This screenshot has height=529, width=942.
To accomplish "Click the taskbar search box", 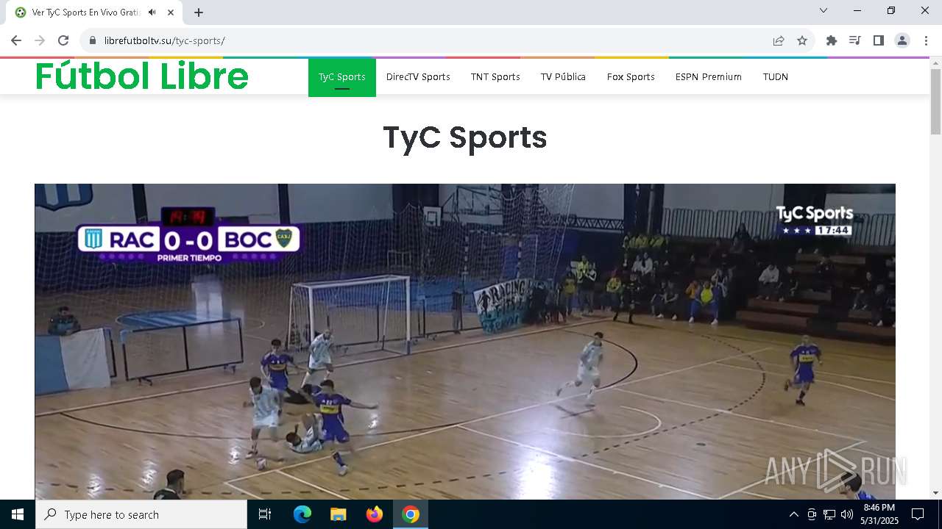I will click(141, 514).
